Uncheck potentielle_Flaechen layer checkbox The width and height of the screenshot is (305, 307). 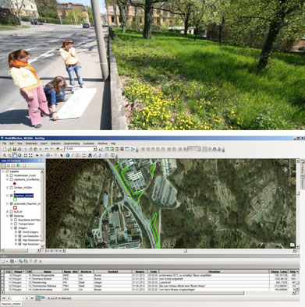tap(12, 203)
